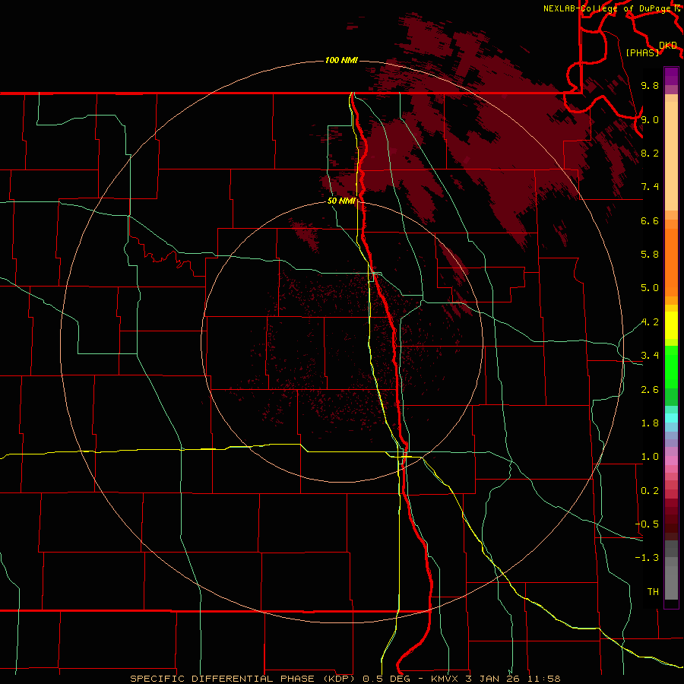This screenshot has width=684, height=684.
Task: Click the 5.8 value on the scale
Action: [x=650, y=255]
